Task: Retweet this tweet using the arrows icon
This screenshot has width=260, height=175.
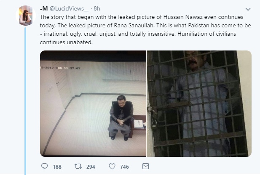Action: point(78,167)
